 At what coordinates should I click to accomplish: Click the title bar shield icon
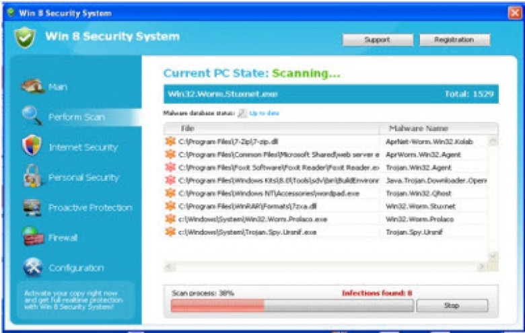(x=11, y=13)
